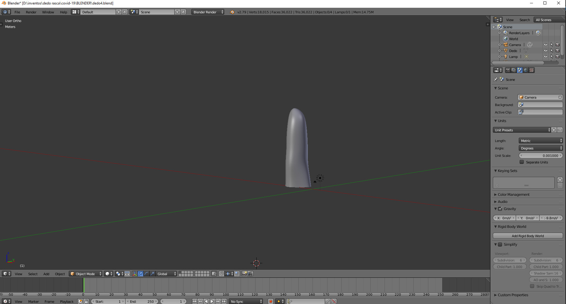The width and height of the screenshot is (566, 304).
Task: Enable the Simplify checkbox
Action: pyautogui.click(x=500, y=244)
